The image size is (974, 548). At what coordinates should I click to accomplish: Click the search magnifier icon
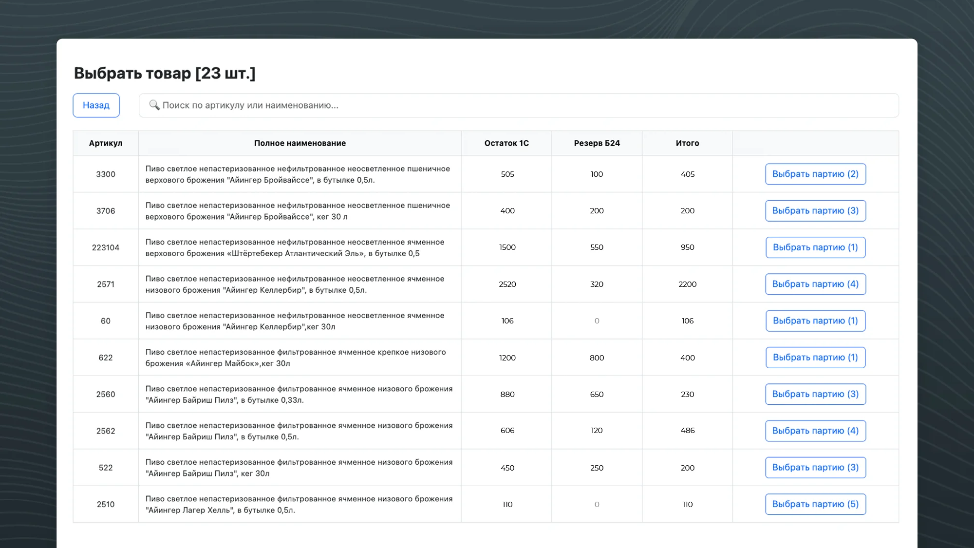pyautogui.click(x=154, y=105)
